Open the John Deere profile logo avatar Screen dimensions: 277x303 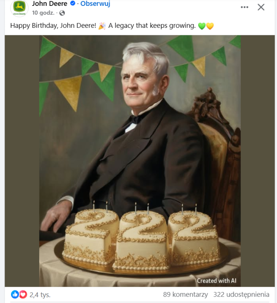pyautogui.click(x=19, y=8)
